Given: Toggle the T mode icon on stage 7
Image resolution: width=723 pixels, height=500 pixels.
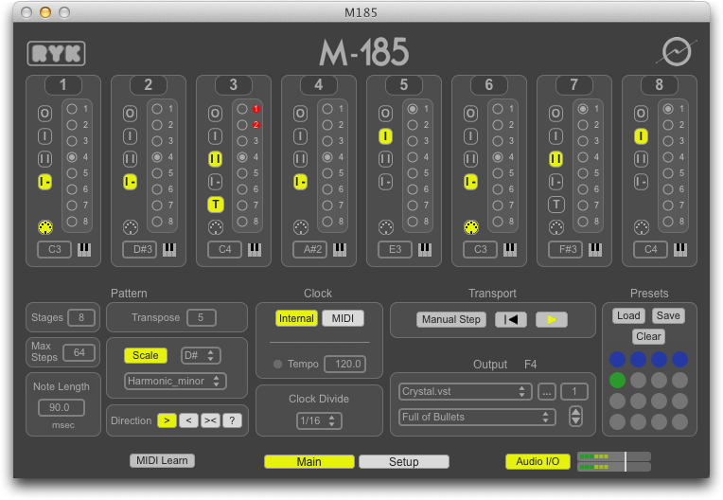Looking at the screenshot, I should pyautogui.click(x=556, y=205).
